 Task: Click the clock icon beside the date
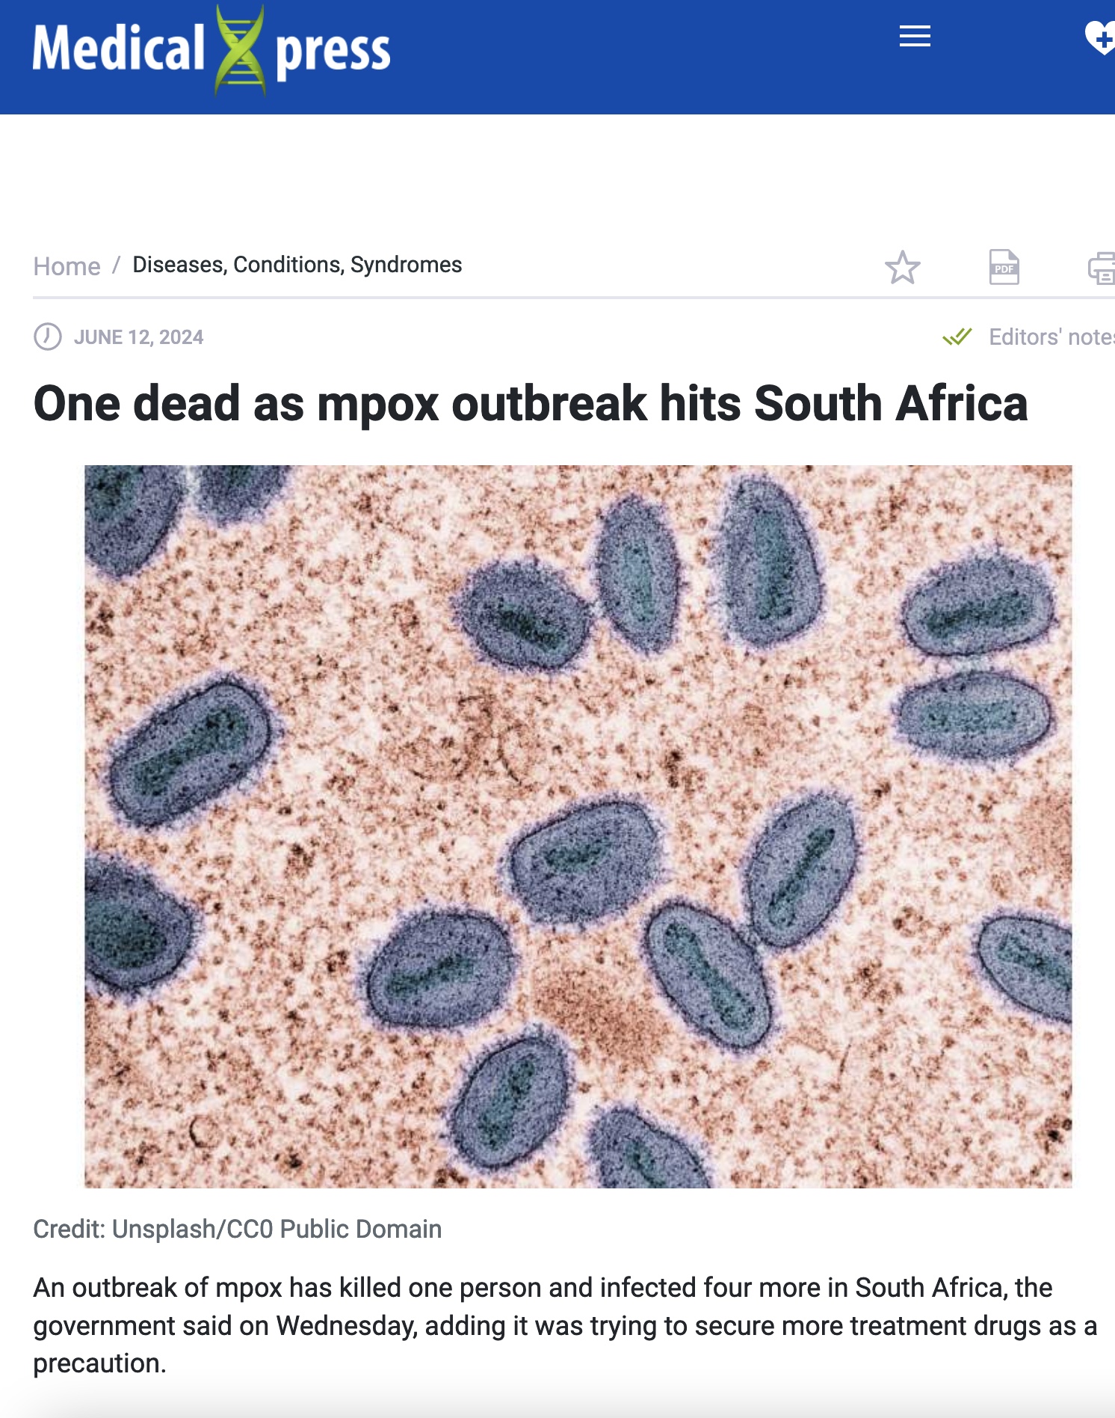click(x=48, y=337)
